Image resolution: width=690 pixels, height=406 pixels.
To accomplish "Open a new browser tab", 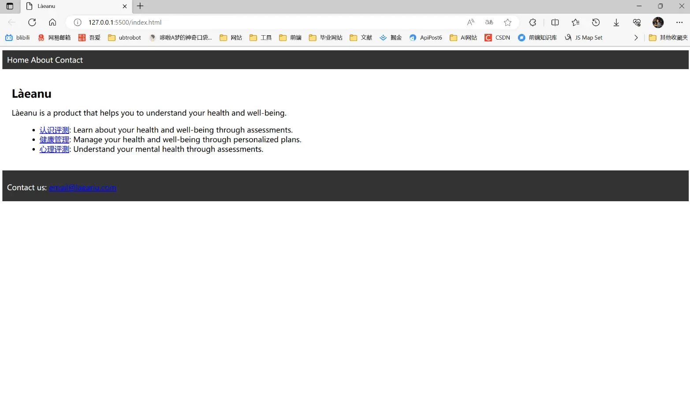I will coord(140,6).
